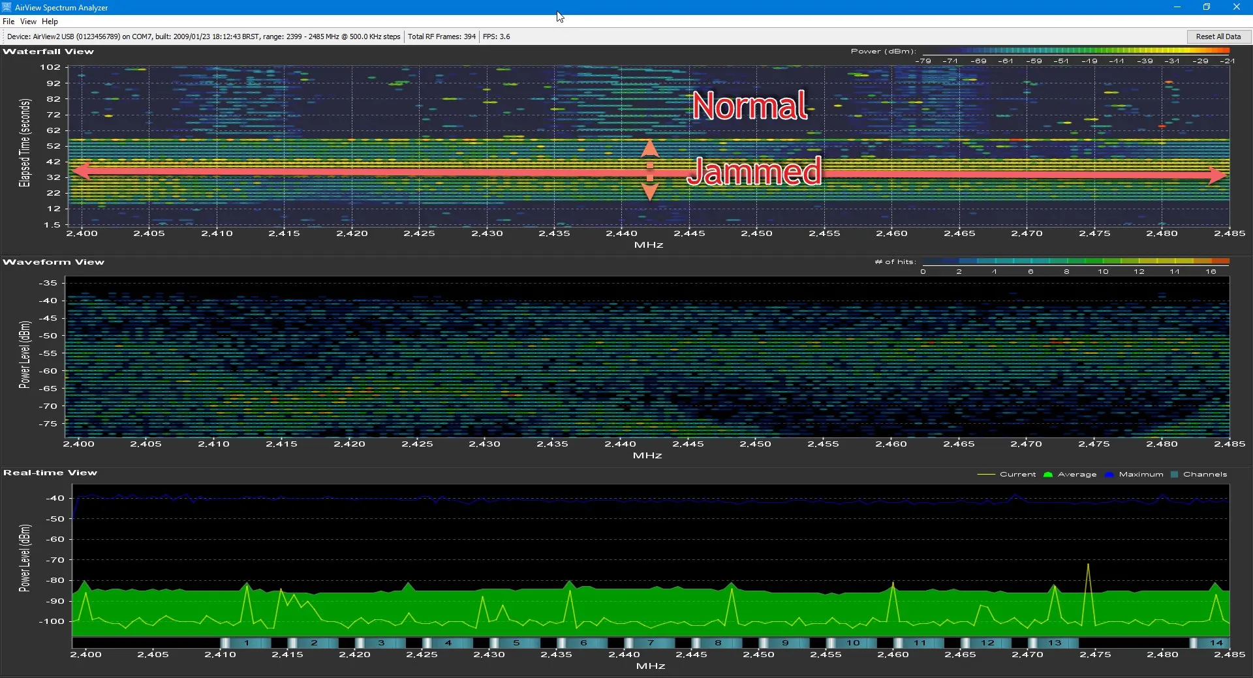Select channel 6 marker in Real-time View
The image size is (1253, 678).
tap(583, 643)
